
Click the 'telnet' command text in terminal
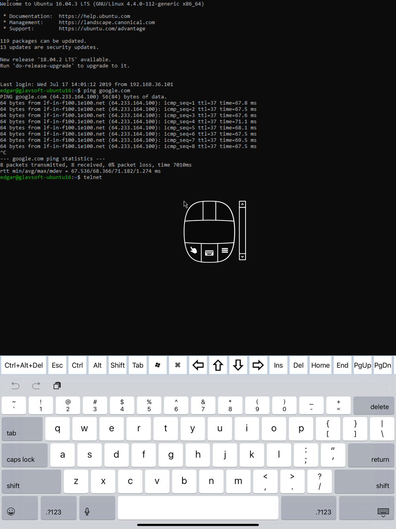tap(93, 177)
